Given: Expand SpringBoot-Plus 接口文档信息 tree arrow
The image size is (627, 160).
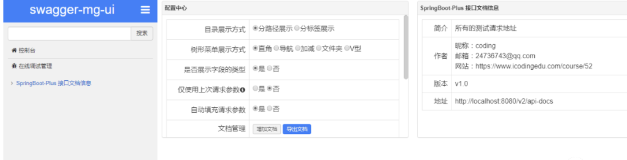Looking at the screenshot, I should click(12, 83).
